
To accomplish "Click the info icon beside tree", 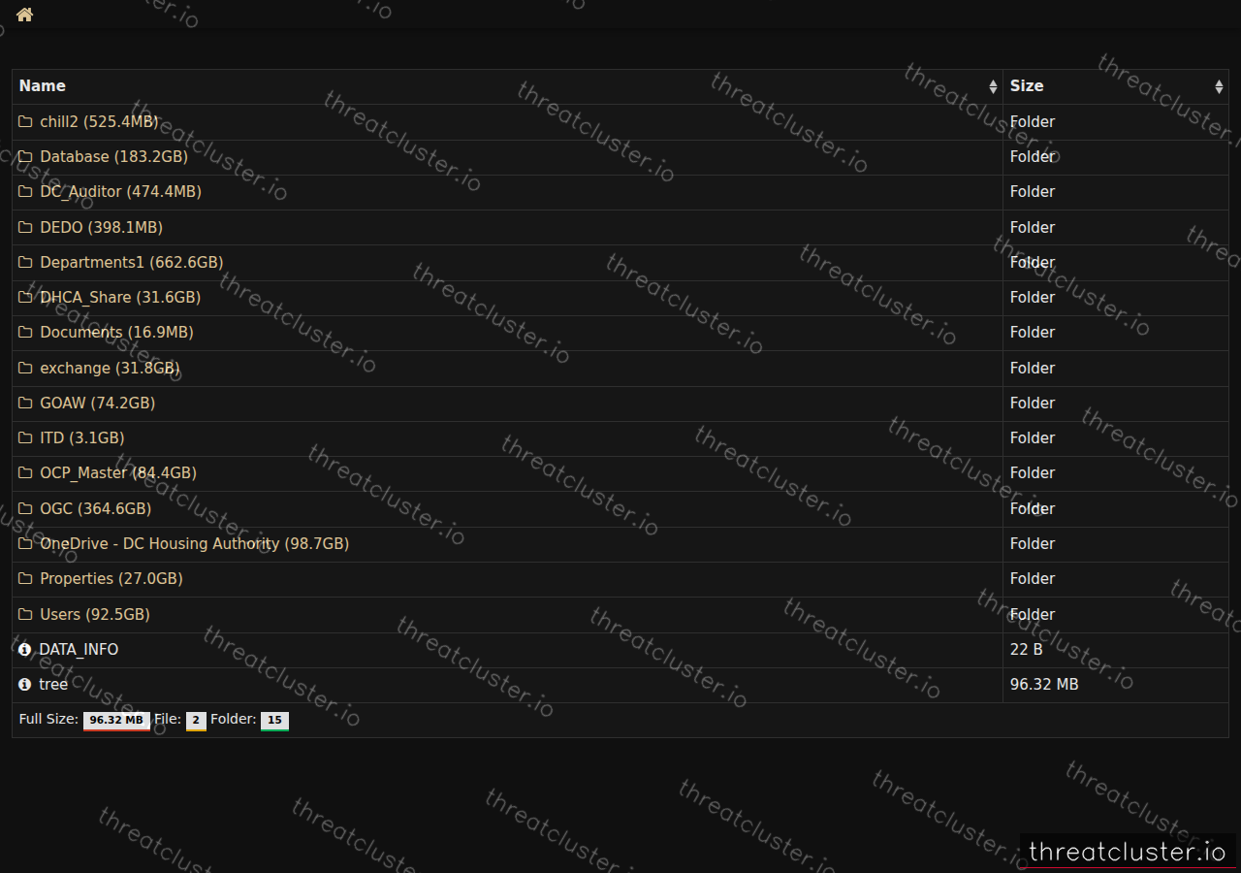I will pyautogui.click(x=25, y=684).
